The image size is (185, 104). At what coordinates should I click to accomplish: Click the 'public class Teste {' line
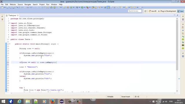[x=21, y=39]
